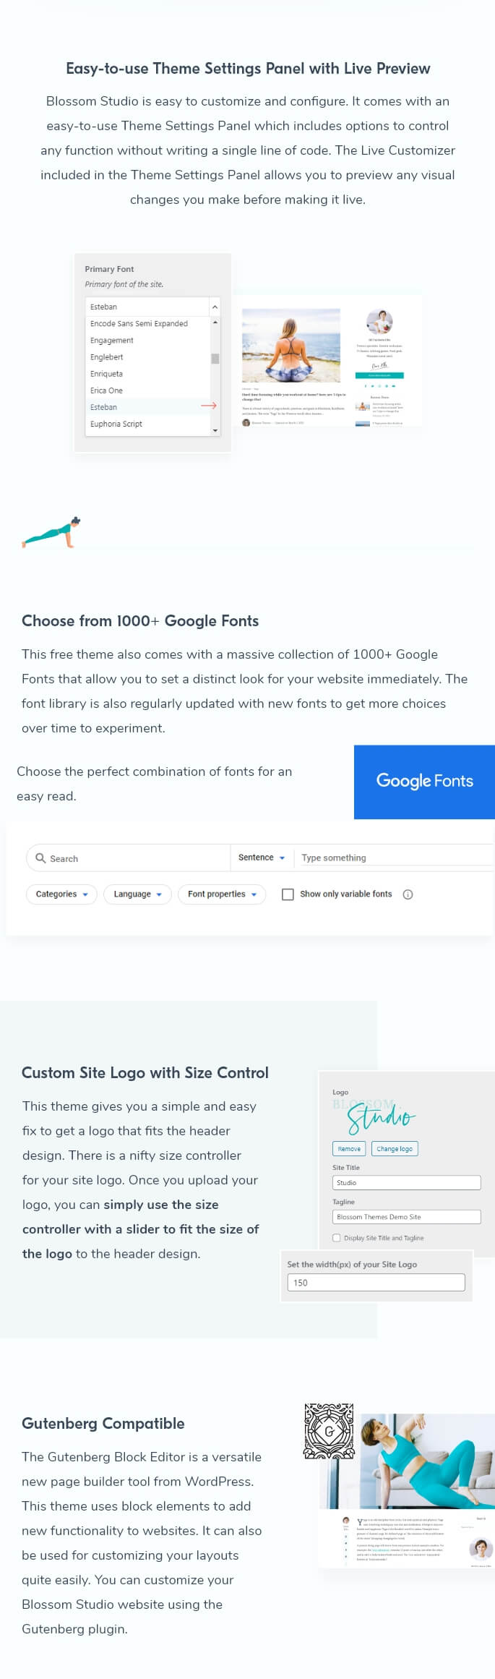Click the info icon beside variable fonts
The width and height of the screenshot is (495, 1679).
point(408,894)
